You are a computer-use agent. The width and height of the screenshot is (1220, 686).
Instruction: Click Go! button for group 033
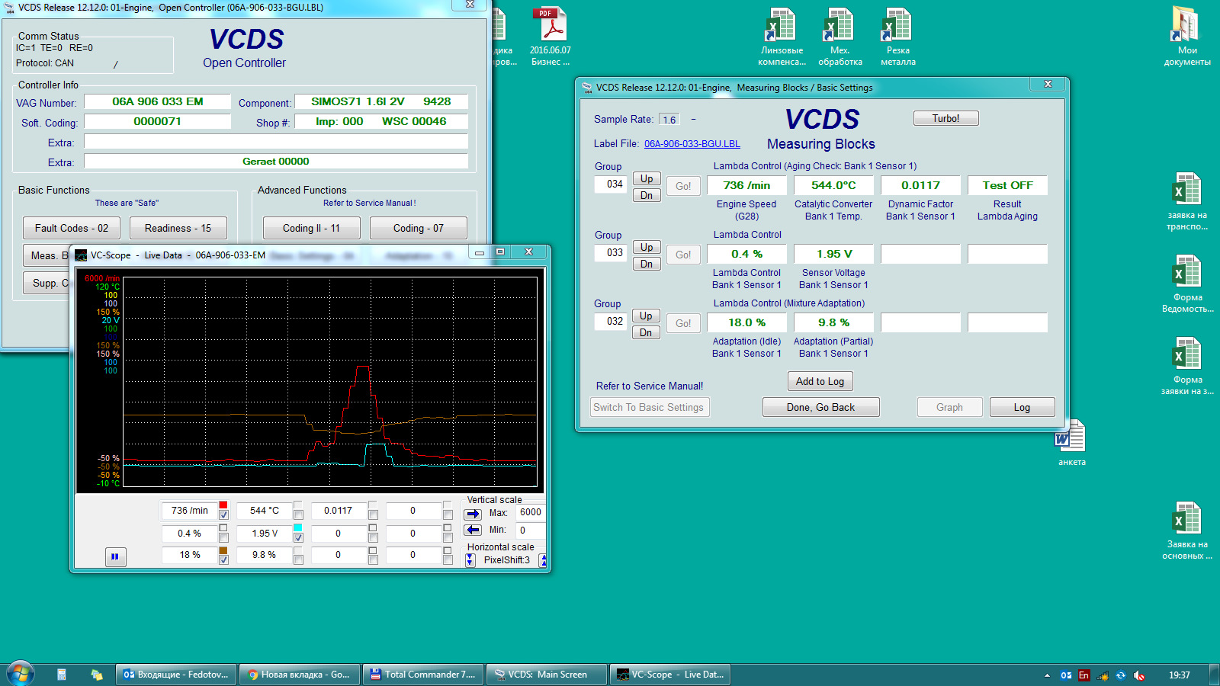click(x=683, y=255)
